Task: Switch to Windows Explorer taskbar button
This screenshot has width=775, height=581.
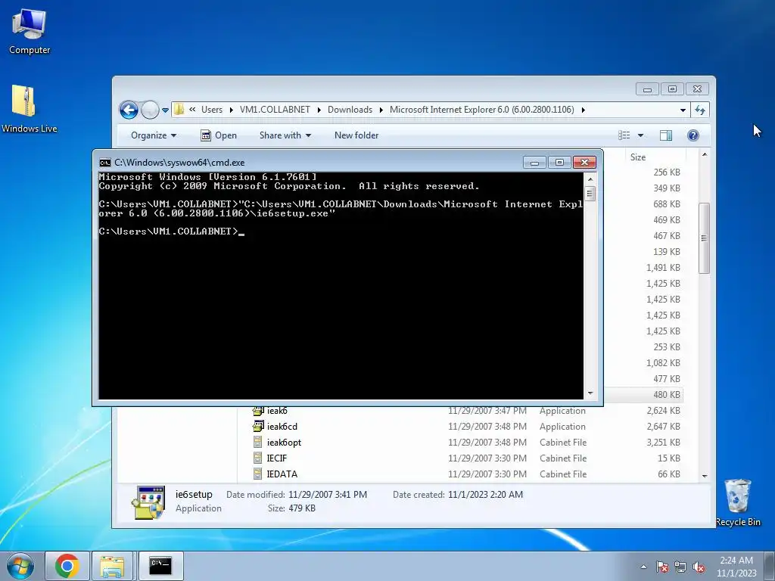Action: point(112,566)
